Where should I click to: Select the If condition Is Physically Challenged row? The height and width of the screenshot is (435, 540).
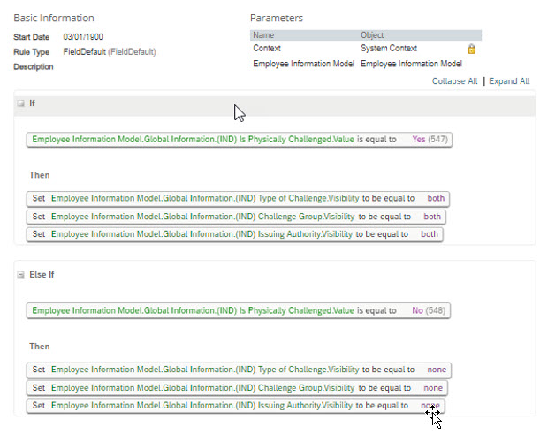[240, 140]
